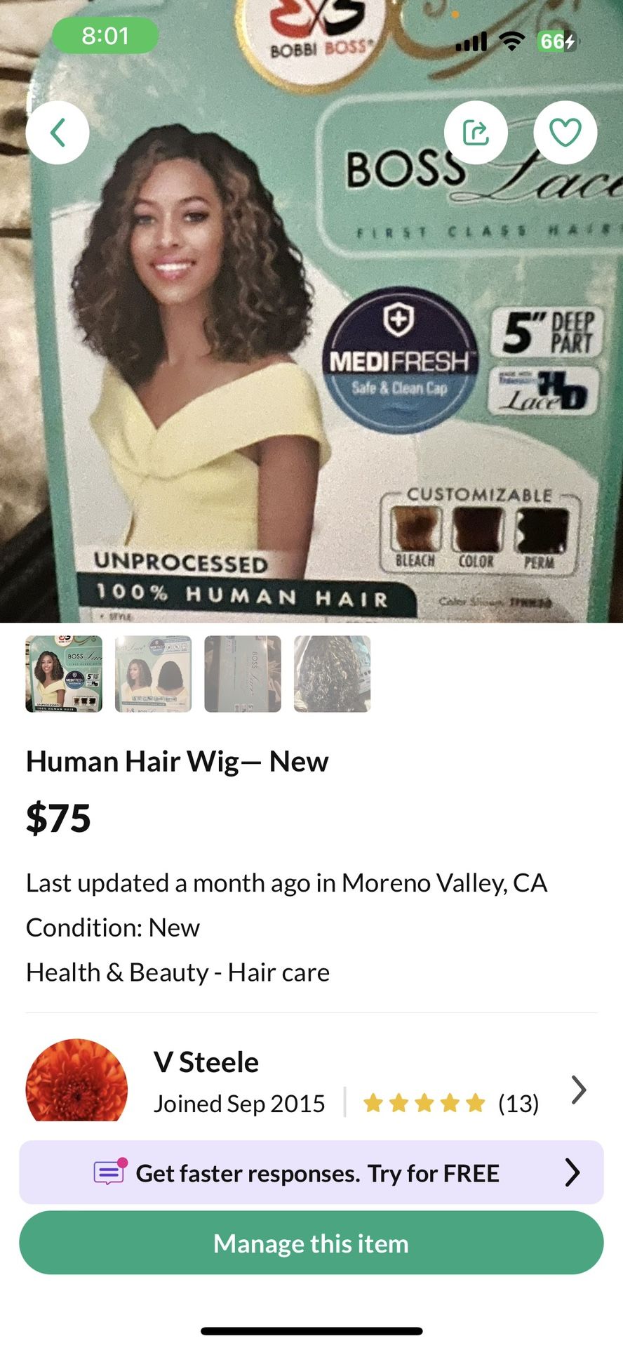View the third thumbnail of box side

(243, 674)
